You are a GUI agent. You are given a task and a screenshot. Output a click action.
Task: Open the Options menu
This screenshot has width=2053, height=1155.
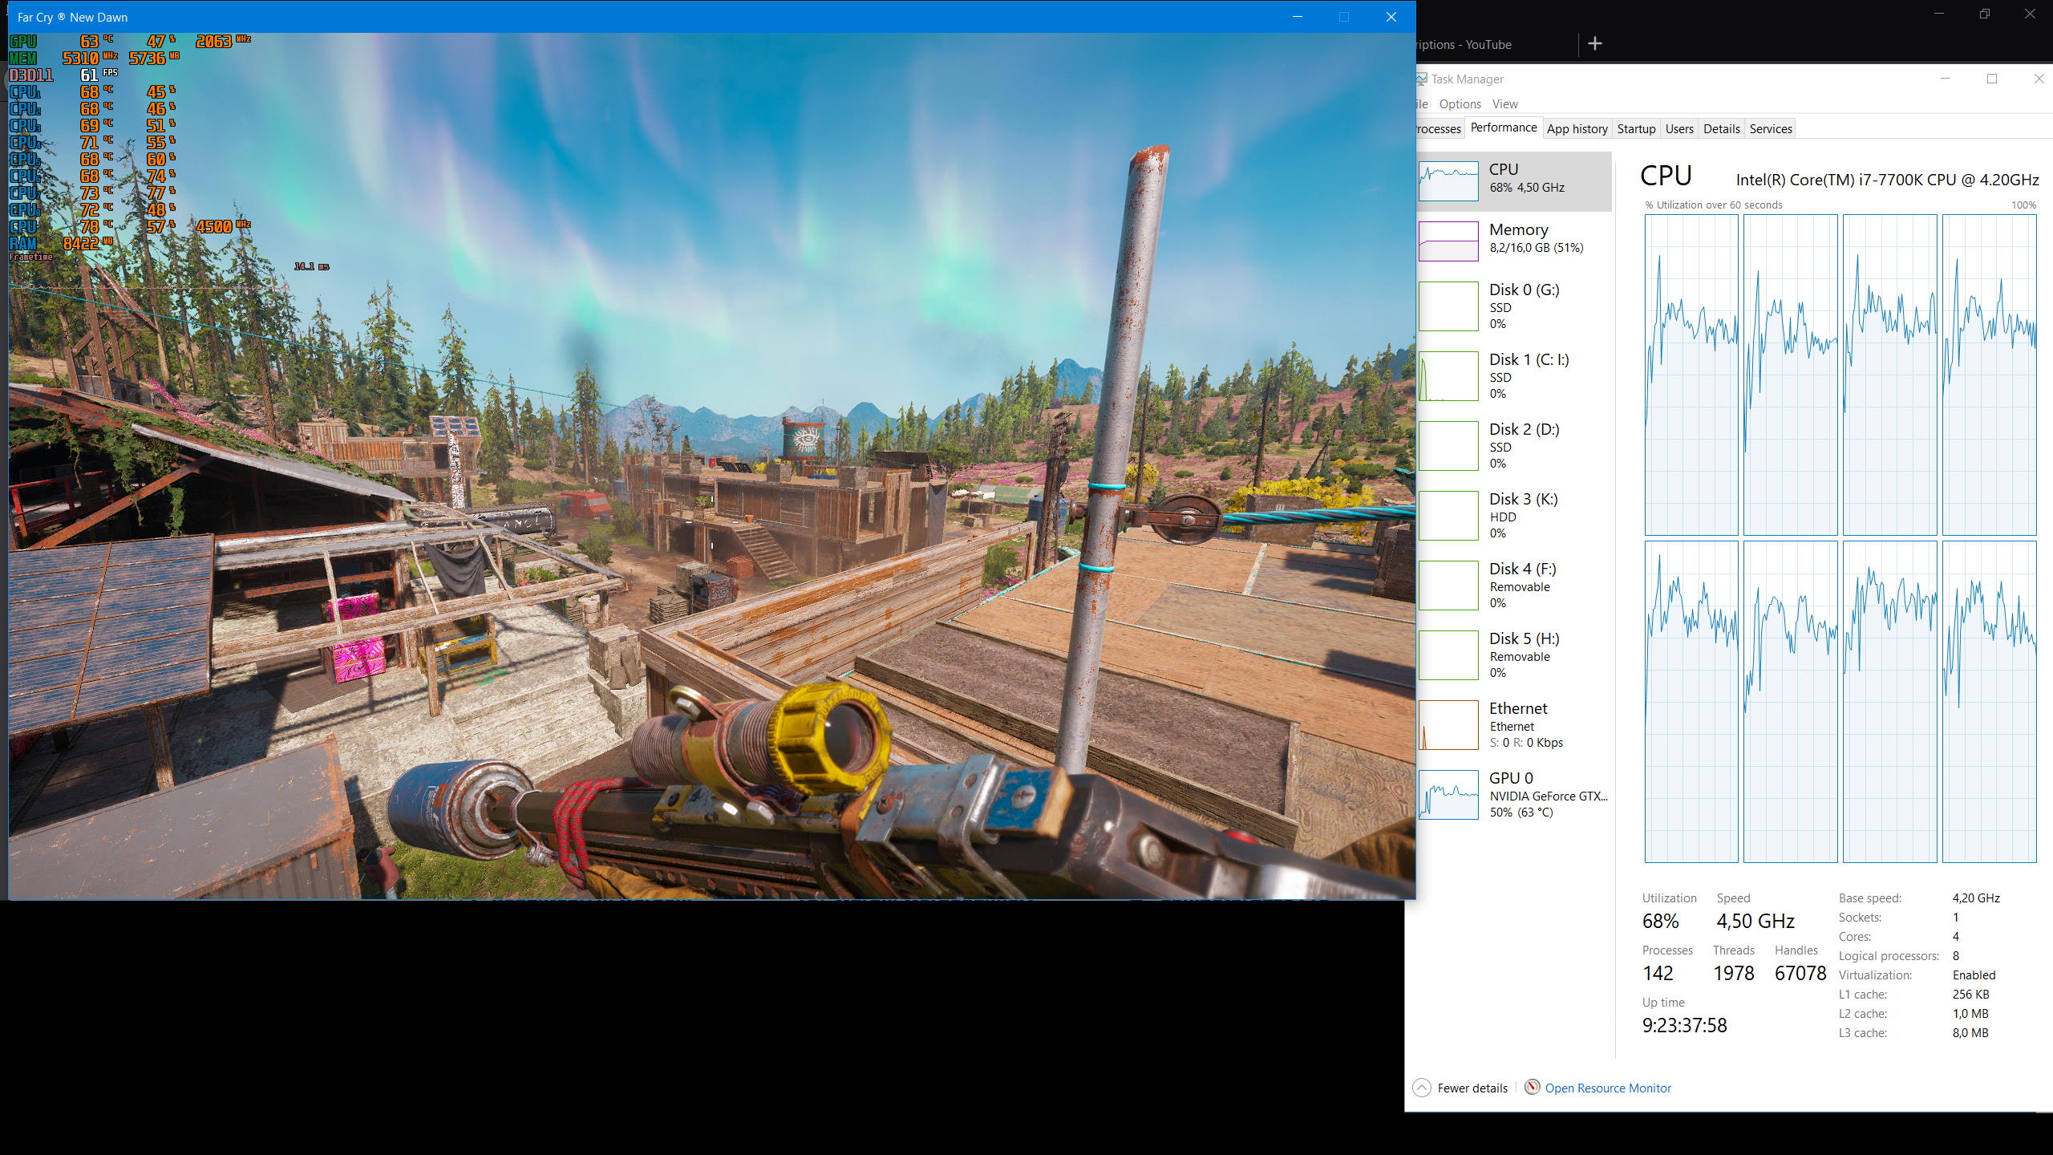tap(1460, 104)
